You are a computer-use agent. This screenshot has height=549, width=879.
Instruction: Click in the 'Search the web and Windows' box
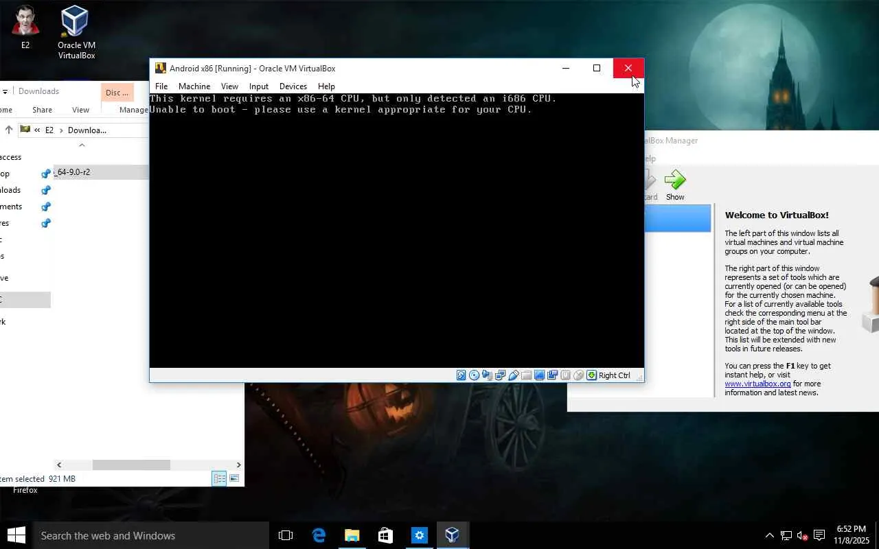151,535
